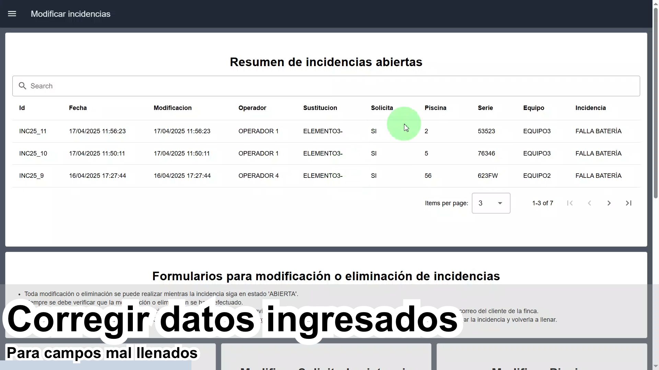Viewport: 659px width, 370px height.
Task: Click the Incidencia column header
Action: pyautogui.click(x=590, y=108)
